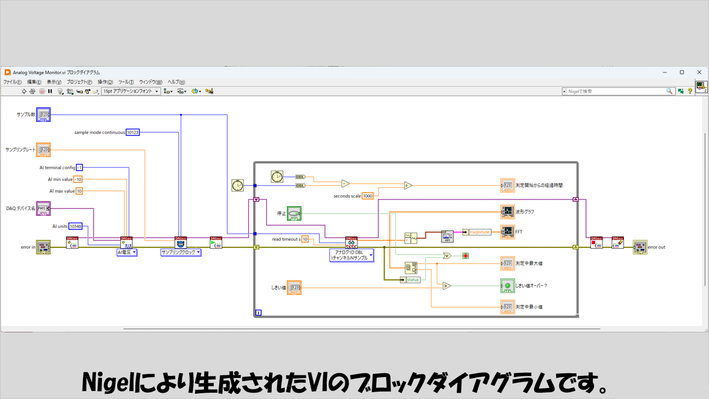Open the 15pt application font dropdown
This screenshot has width=709, height=399.
130,91
